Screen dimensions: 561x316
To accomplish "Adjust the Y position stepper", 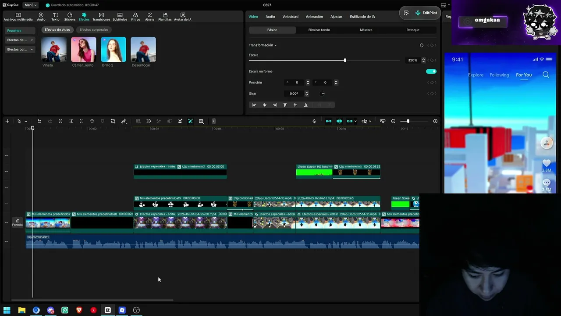I will [x=336, y=83].
